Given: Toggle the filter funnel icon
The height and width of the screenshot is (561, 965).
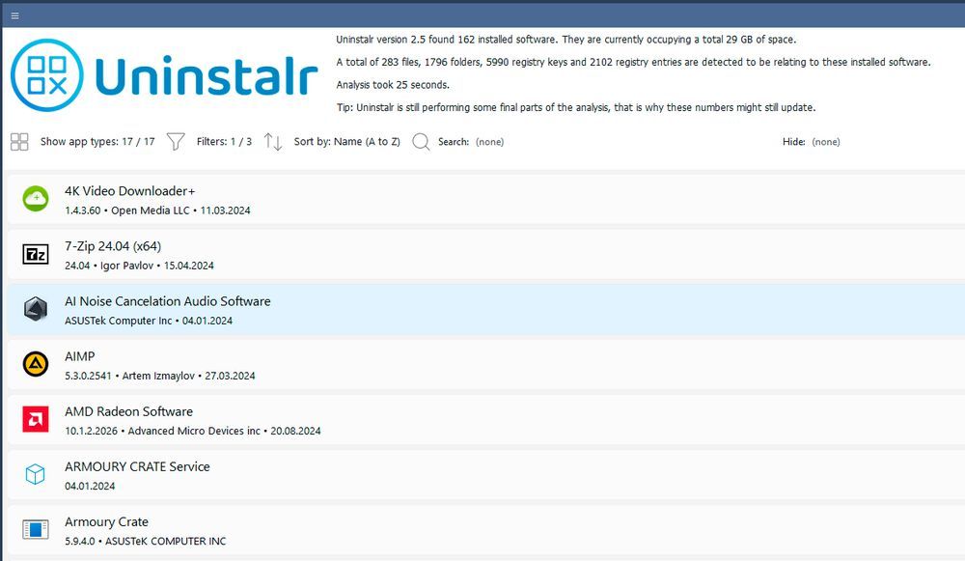Looking at the screenshot, I should [175, 141].
